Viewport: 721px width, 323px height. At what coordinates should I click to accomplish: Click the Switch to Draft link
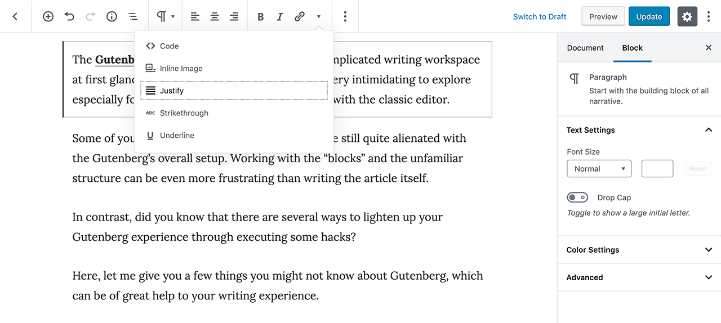pyautogui.click(x=540, y=17)
